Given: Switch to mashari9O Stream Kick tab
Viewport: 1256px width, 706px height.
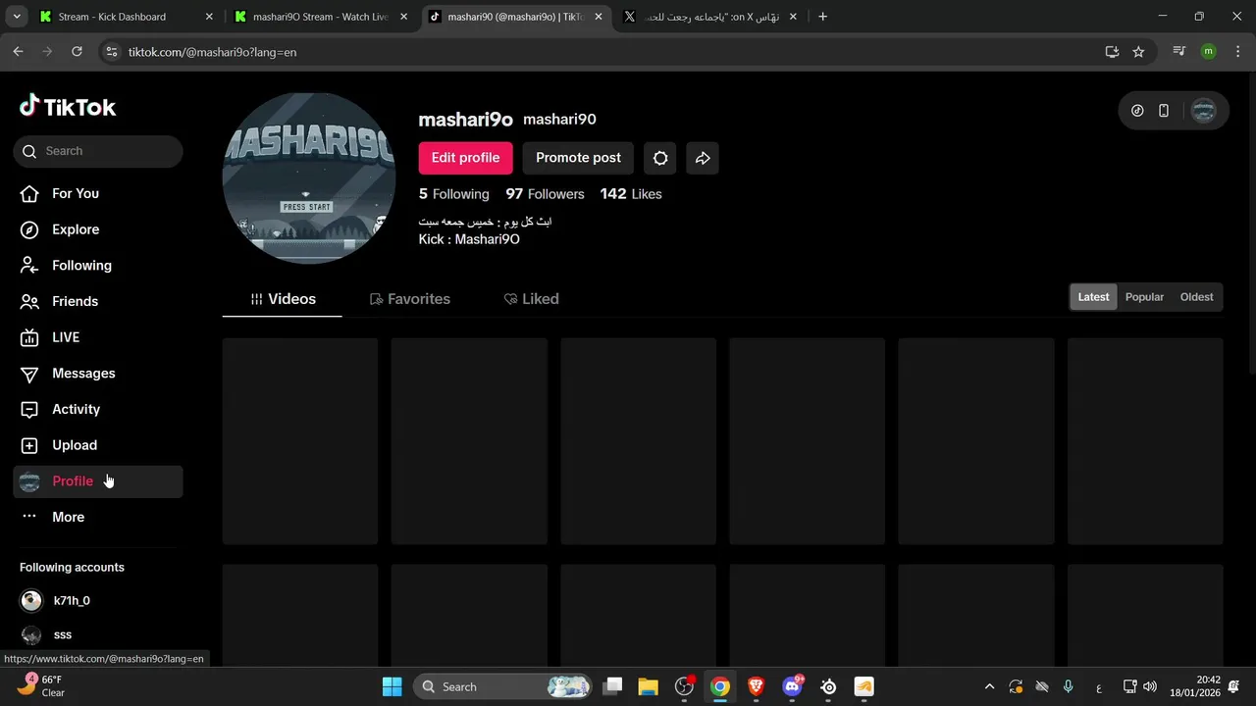Looking at the screenshot, I should [321, 17].
